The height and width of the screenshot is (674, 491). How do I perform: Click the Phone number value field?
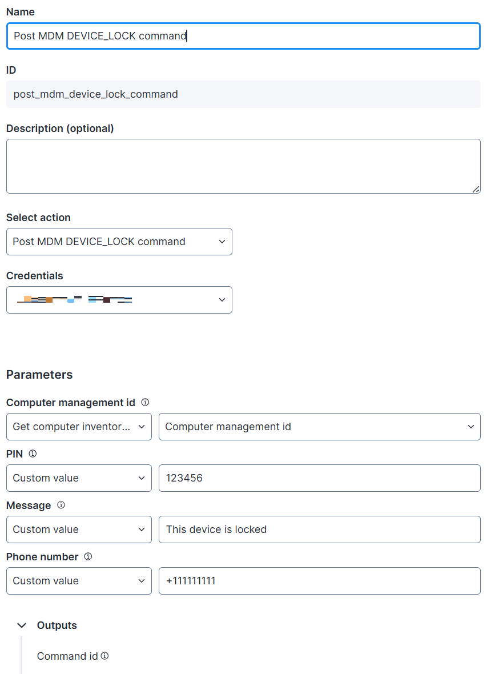(319, 581)
